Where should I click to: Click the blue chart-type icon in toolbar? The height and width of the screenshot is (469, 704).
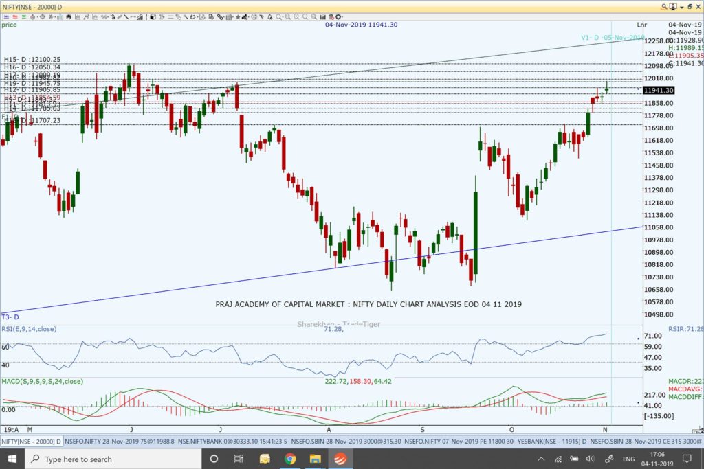coord(6,17)
